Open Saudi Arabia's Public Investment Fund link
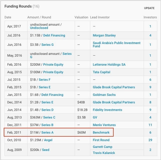The width and height of the screenshot is (161, 160). click(116, 45)
